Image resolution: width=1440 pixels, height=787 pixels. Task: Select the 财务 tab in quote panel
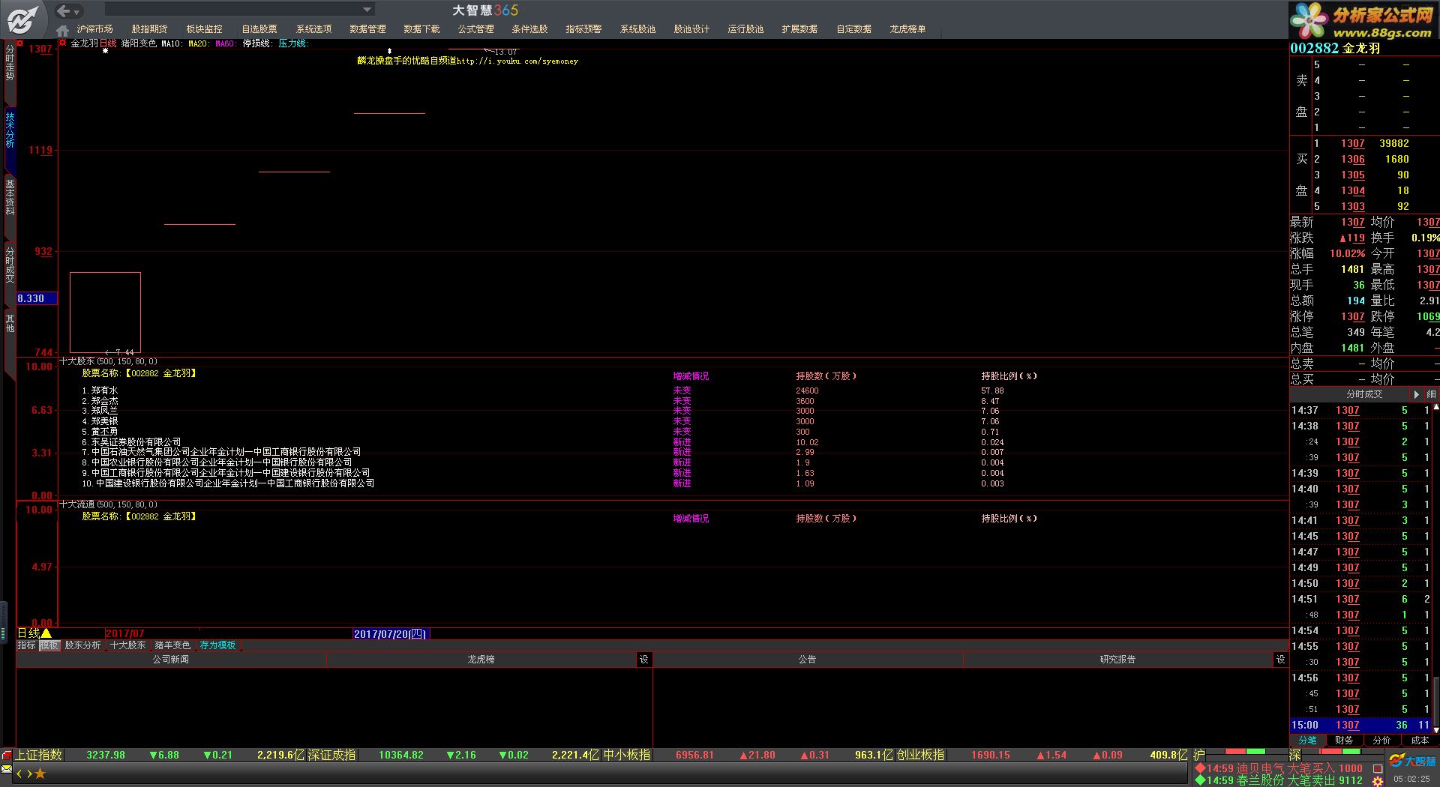[1344, 741]
